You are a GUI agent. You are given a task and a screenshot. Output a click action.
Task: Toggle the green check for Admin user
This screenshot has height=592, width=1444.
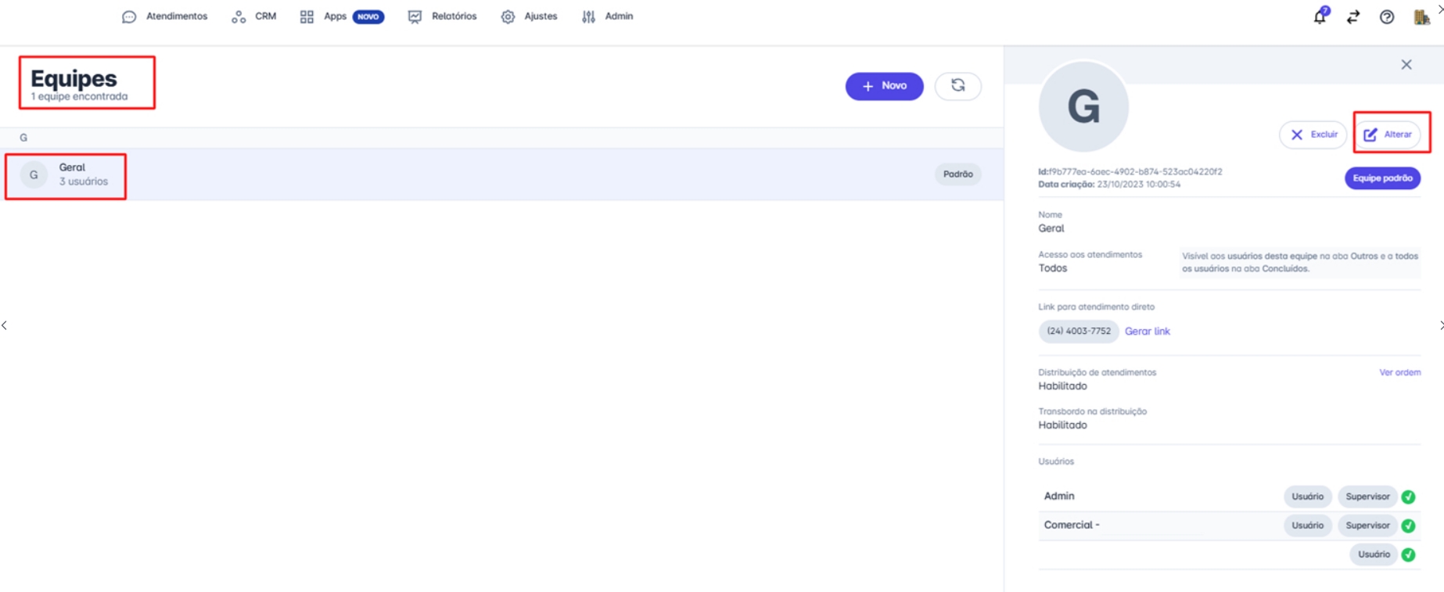[1408, 497]
